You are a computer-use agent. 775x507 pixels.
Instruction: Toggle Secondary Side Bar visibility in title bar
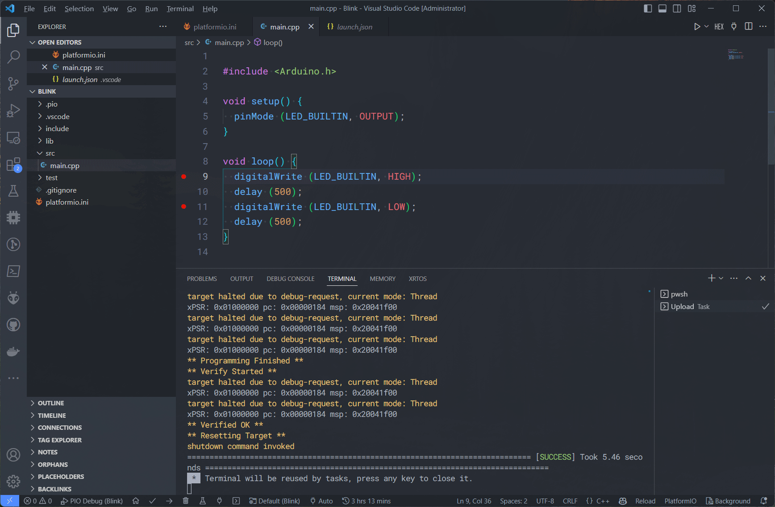coord(677,8)
